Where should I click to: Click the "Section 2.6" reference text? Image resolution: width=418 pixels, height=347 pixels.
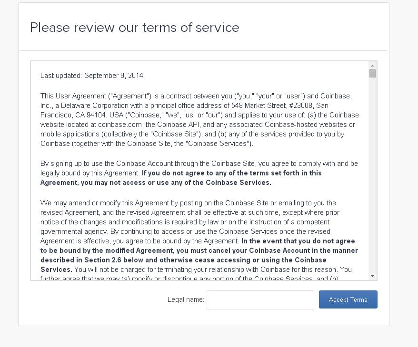click(x=103, y=260)
